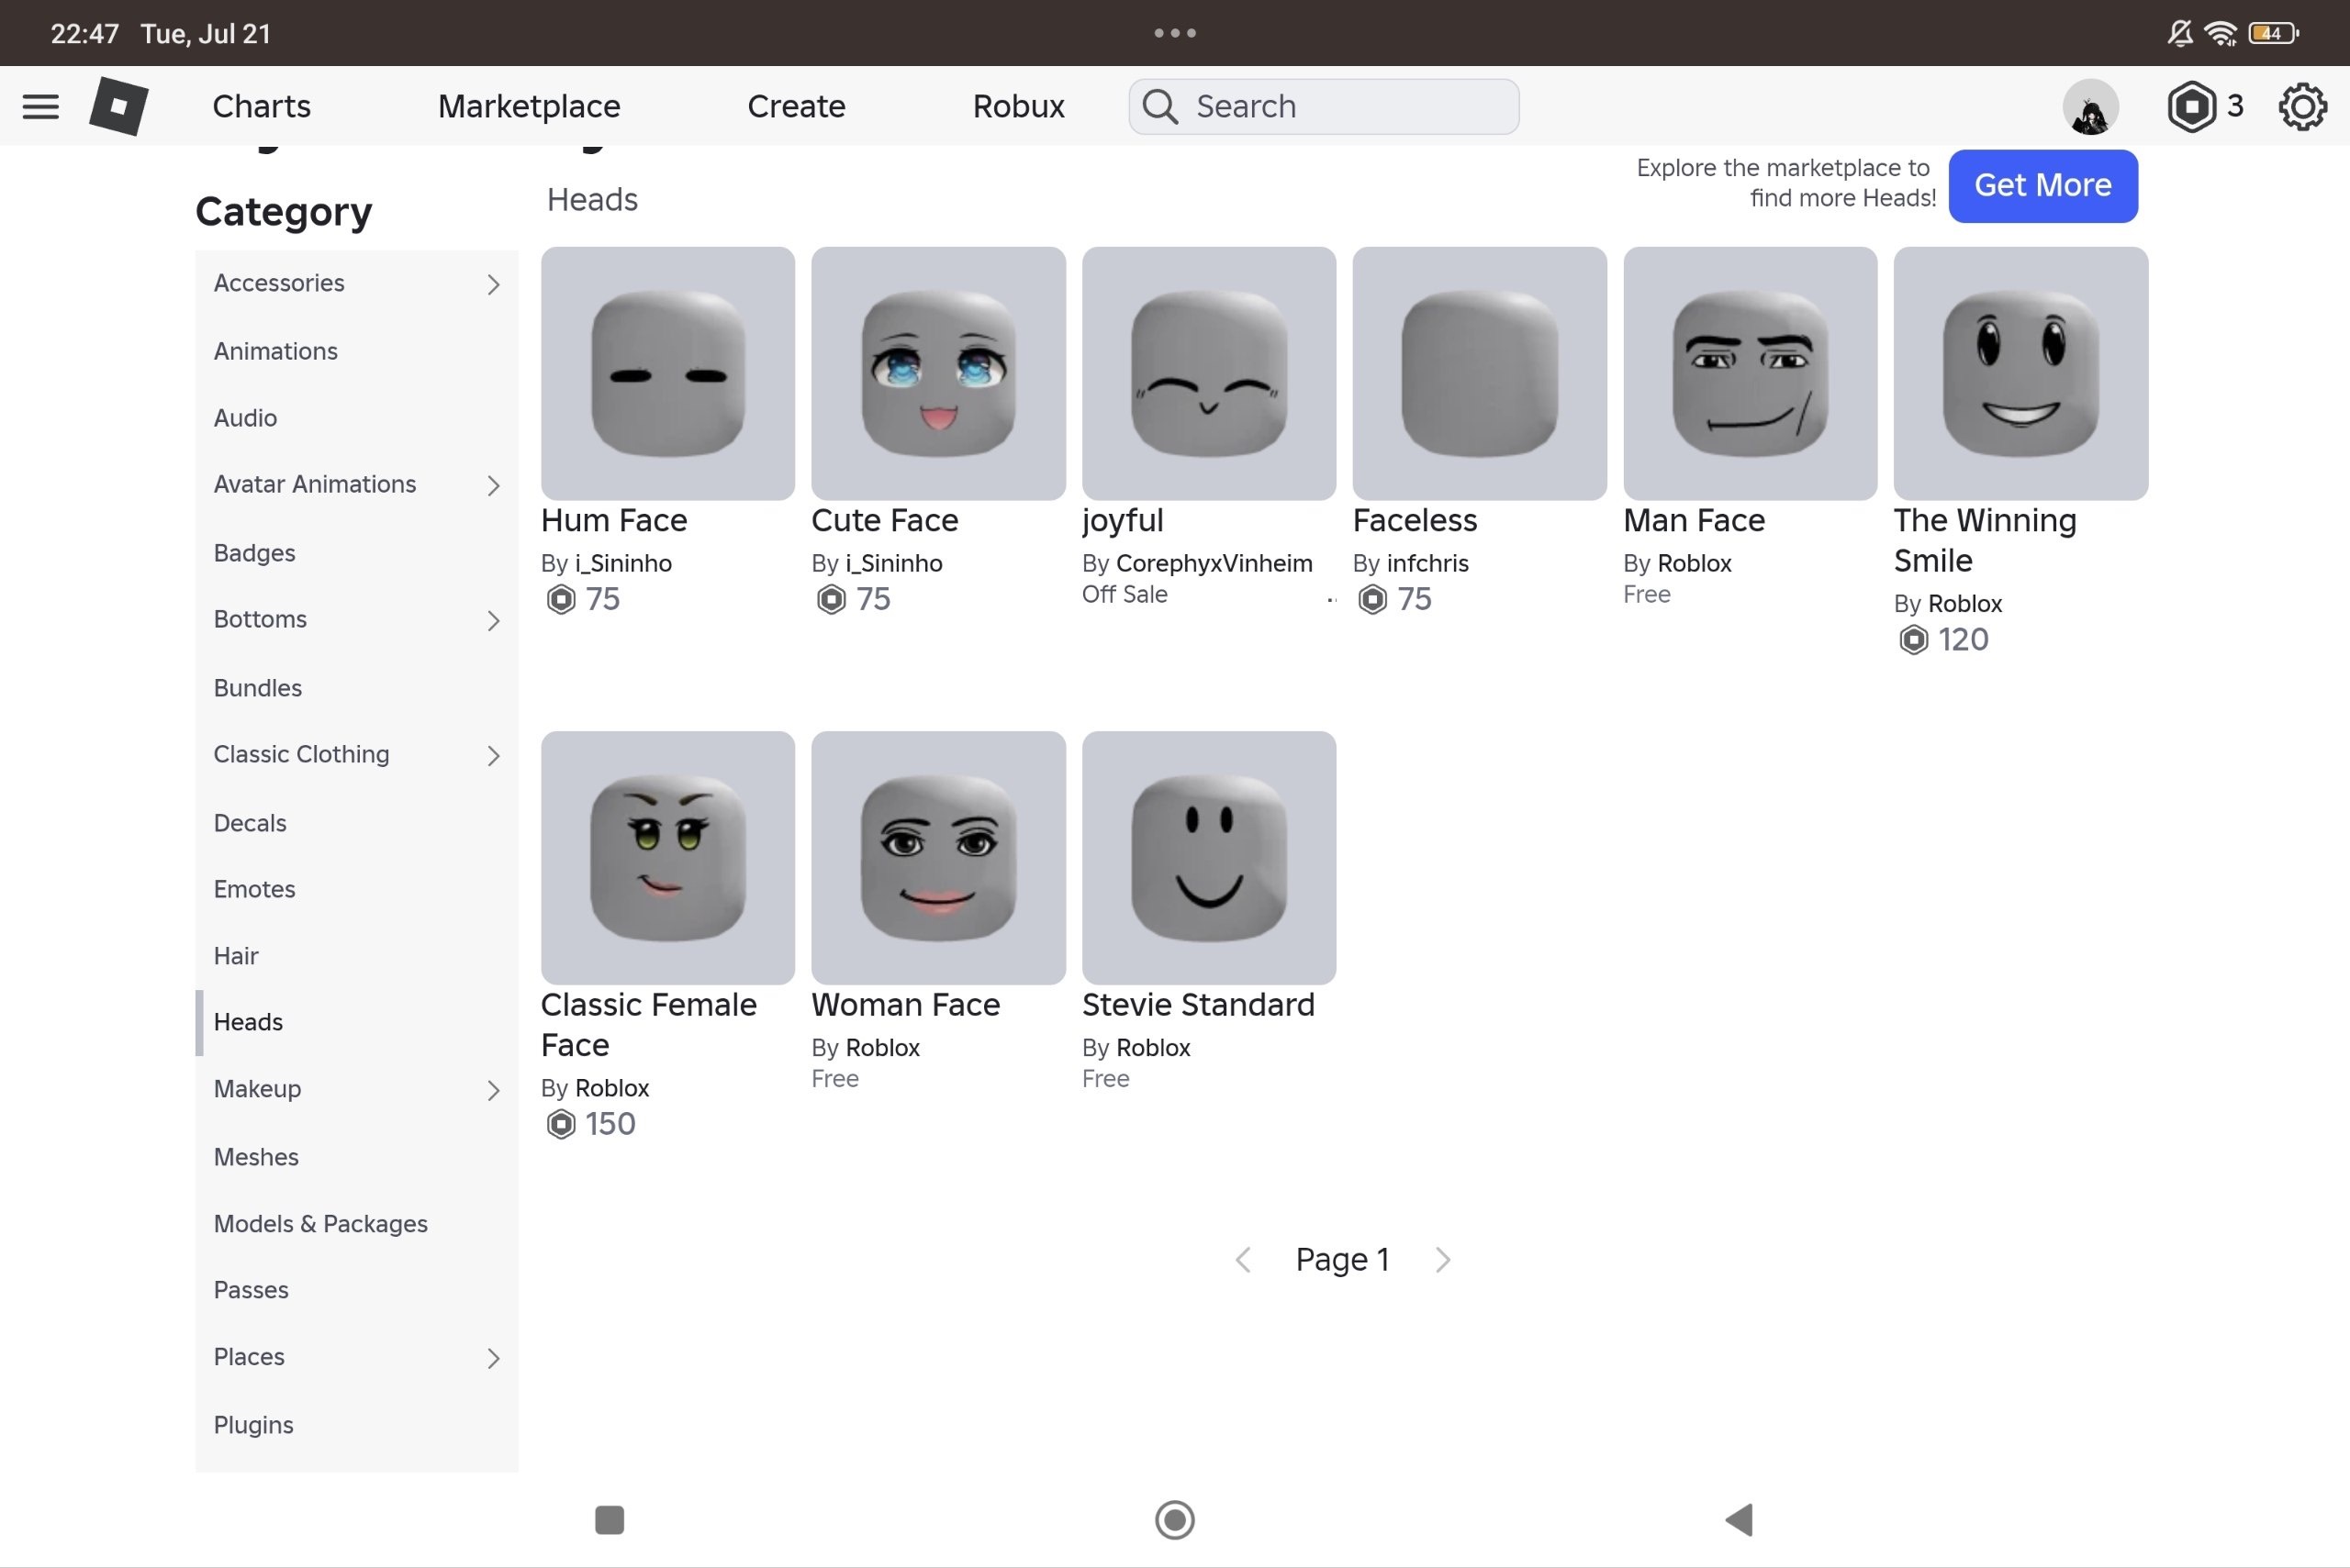Open creator link i_Sininho under Hum Face

point(623,563)
